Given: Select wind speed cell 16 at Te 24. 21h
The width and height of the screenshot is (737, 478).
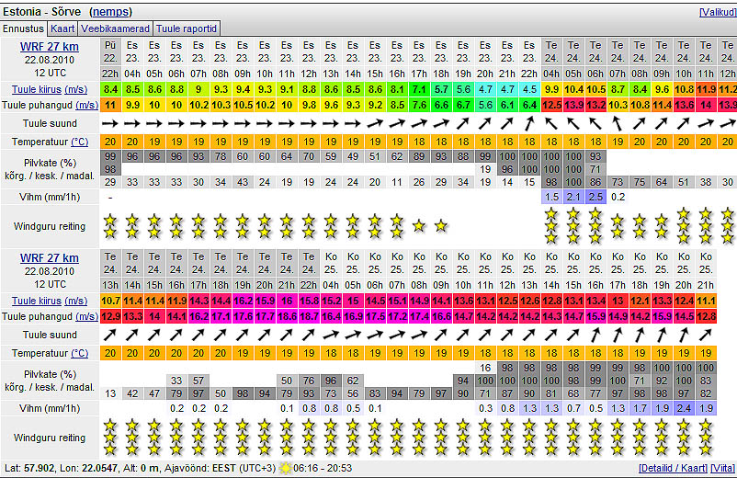Looking at the screenshot, I should point(287,301).
